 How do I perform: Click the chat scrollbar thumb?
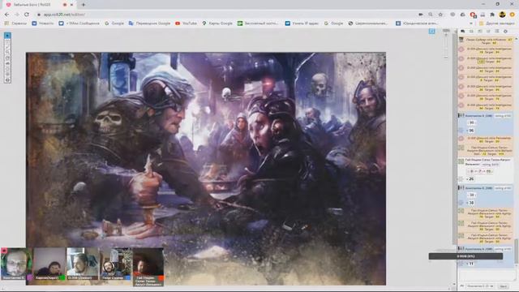pos(516,251)
